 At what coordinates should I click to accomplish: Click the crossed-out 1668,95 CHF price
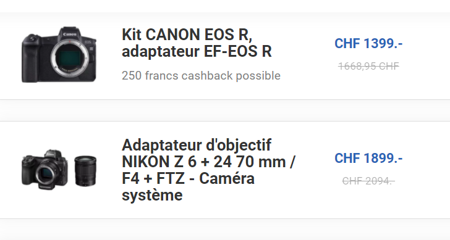pyautogui.click(x=368, y=66)
